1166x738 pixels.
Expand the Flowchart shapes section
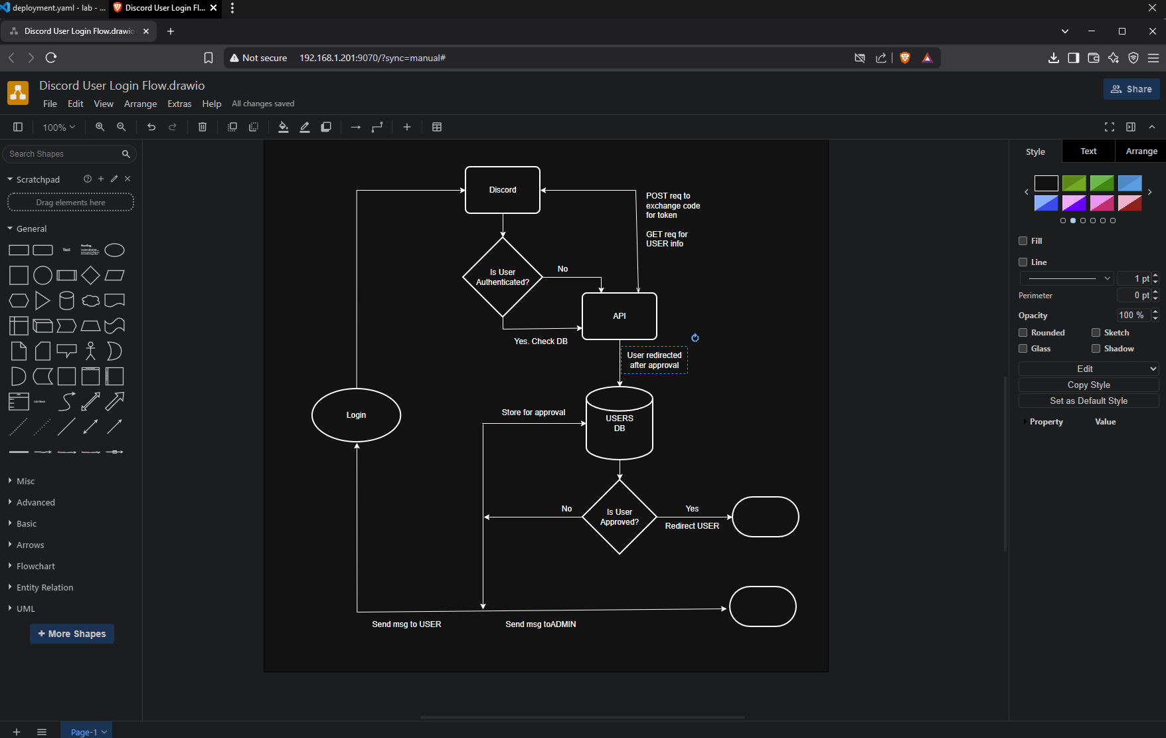pyautogui.click(x=35, y=566)
